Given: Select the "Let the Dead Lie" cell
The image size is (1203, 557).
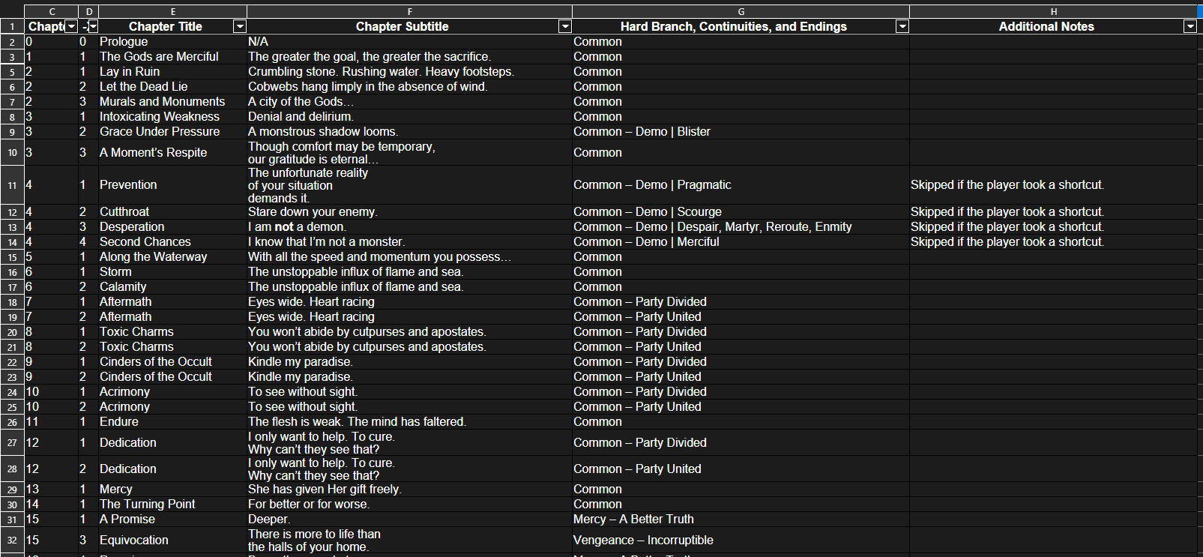Looking at the screenshot, I should [173, 87].
